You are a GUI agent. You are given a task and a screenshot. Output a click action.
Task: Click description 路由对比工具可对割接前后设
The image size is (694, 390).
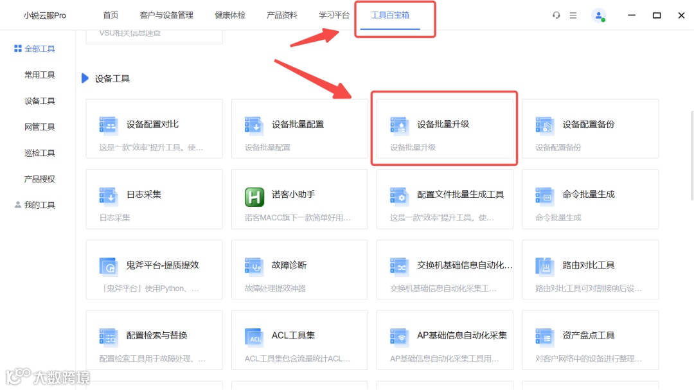click(589, 288)
